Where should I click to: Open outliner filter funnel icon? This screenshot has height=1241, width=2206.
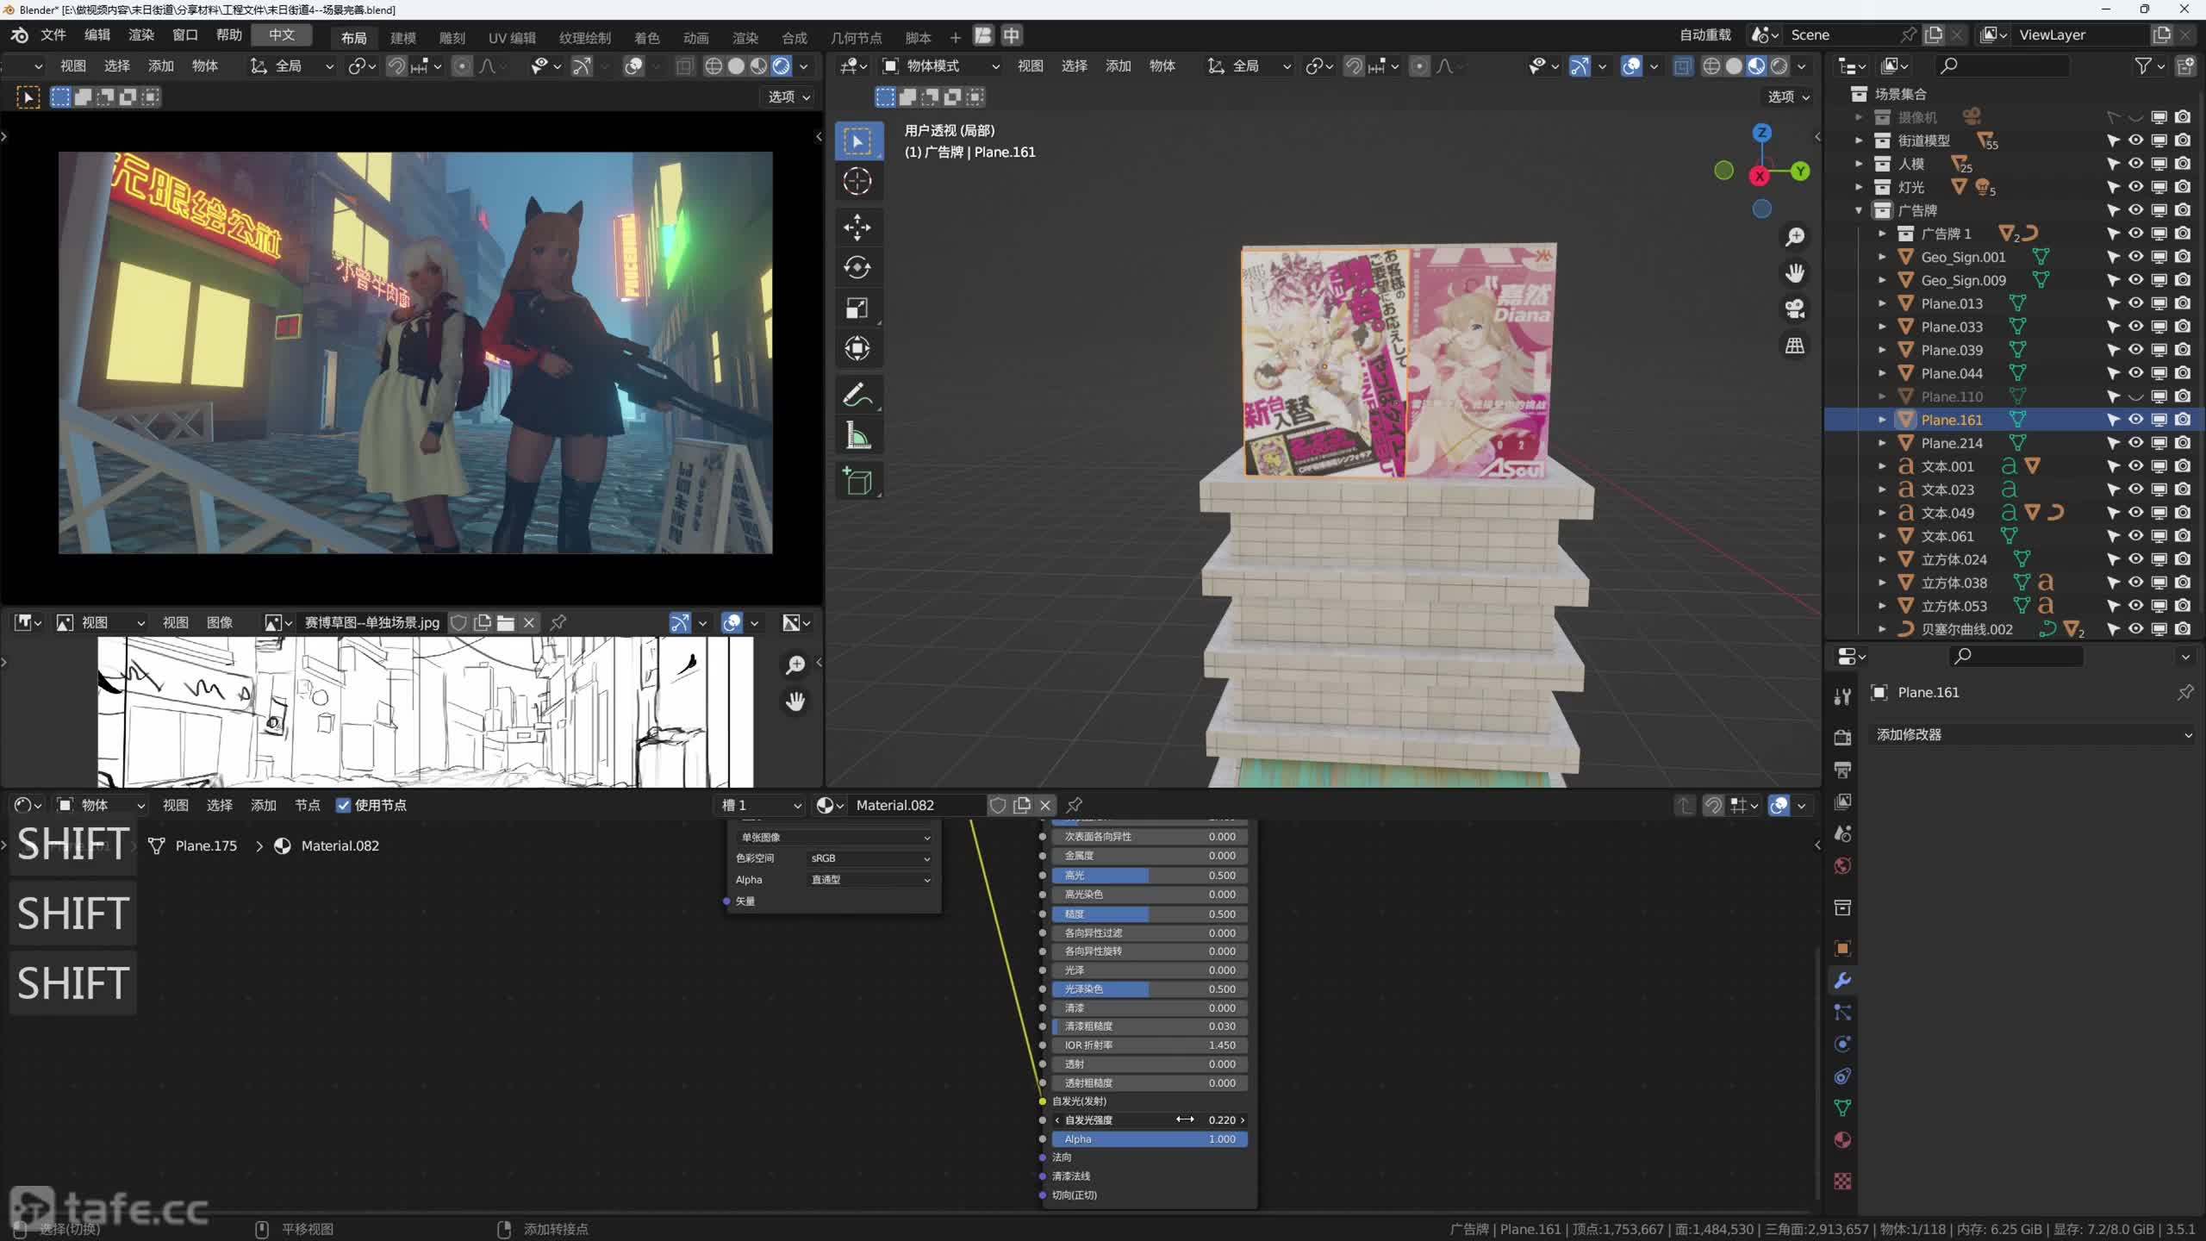click(2142, 65)
